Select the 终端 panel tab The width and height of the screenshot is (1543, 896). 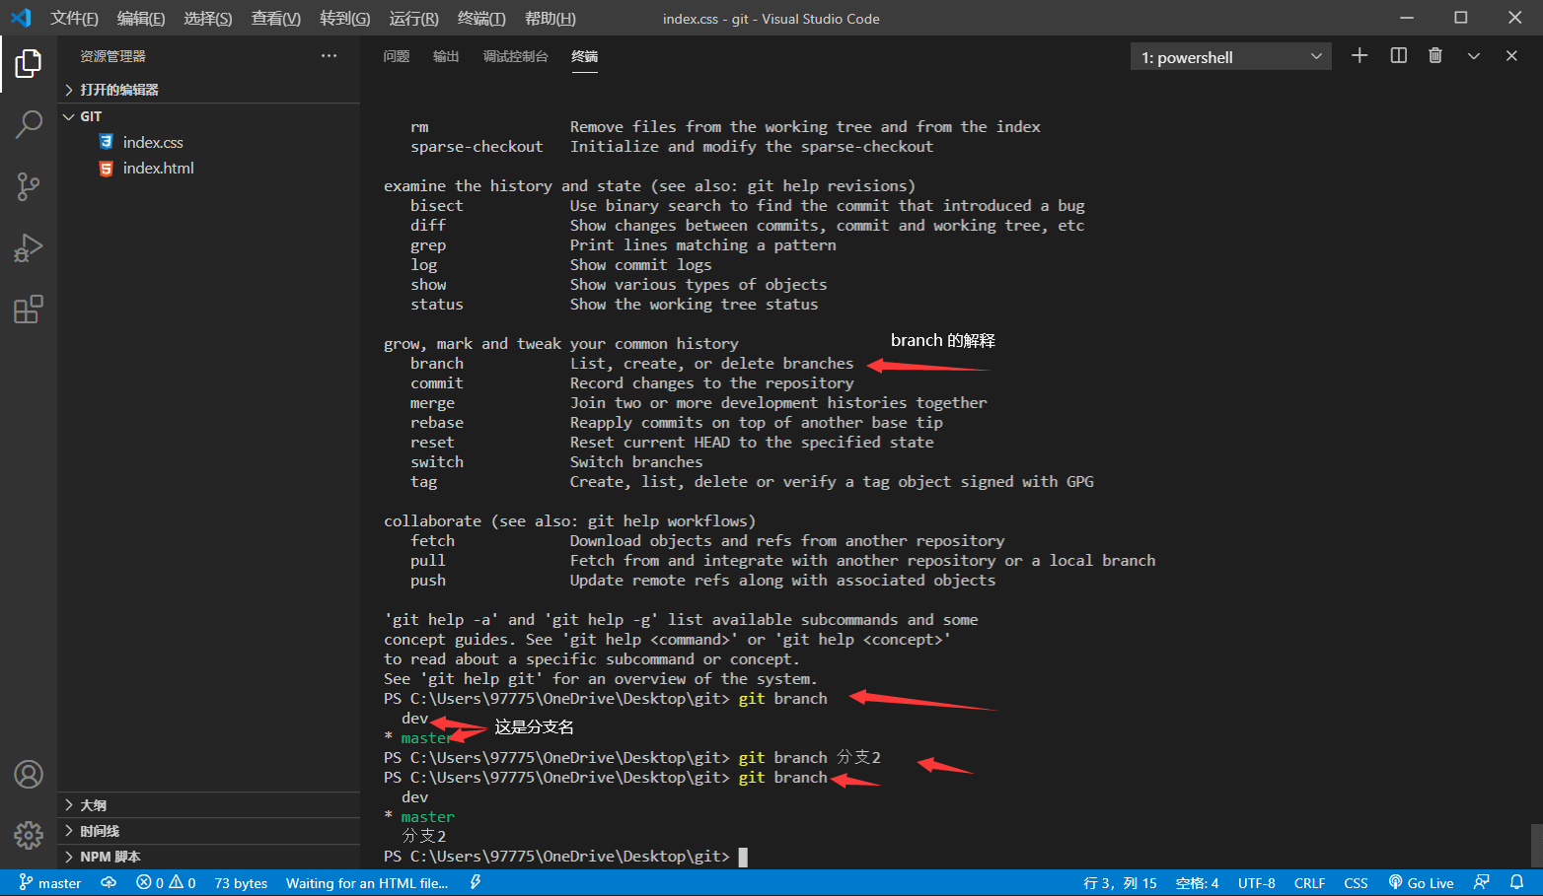pyautogui.click(x=584, y=56)
